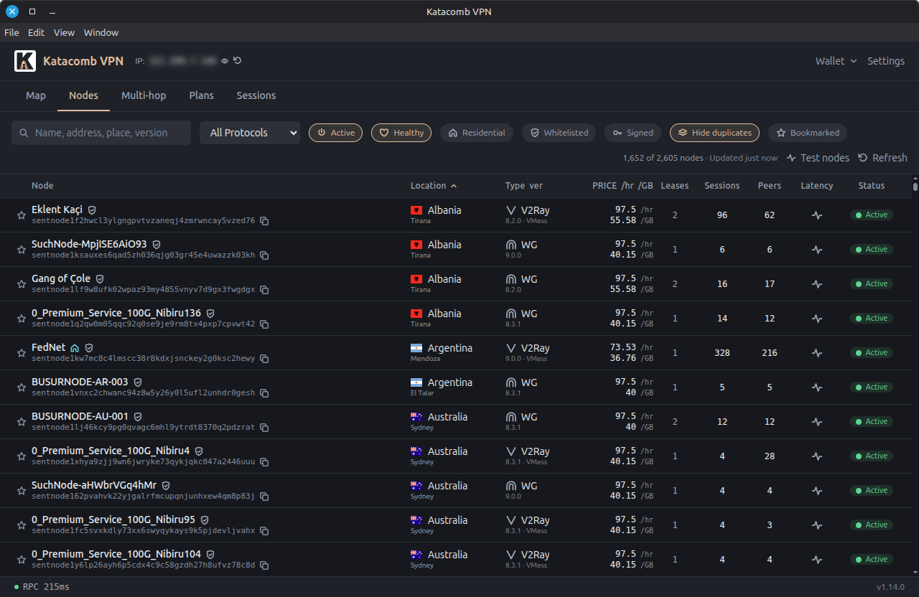The width and height of the screenshot is (919, 597).
Task: Open the View menu
Action: coord(64,32)
